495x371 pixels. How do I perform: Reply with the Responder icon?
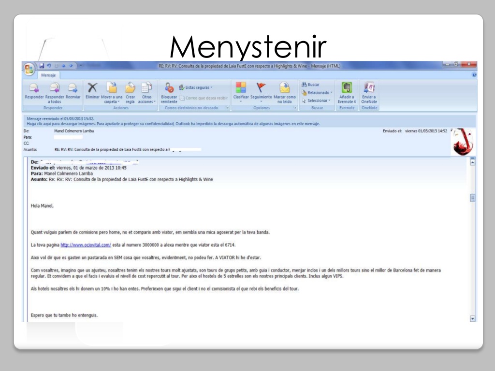pos(34,91)
